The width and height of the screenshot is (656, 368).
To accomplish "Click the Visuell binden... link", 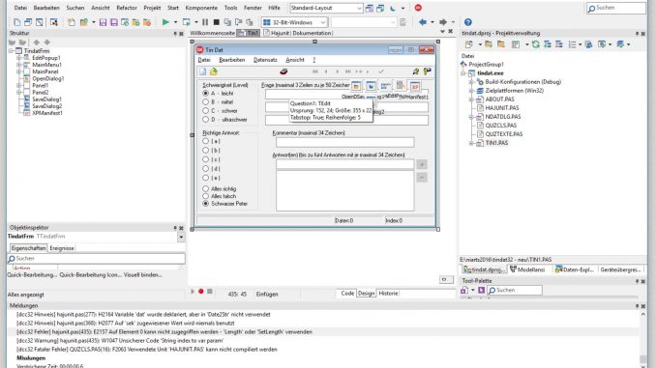I will 142,275.
